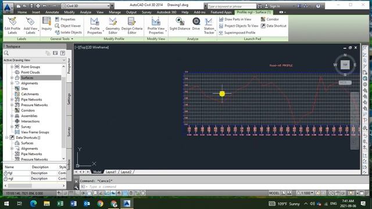
Task: Switch to the Layout2 tab
Action: [x=126, y=172]
